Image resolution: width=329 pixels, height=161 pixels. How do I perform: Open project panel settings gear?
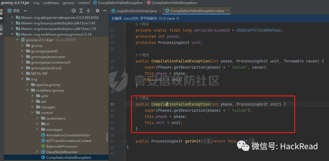click(x=97, y=11)
